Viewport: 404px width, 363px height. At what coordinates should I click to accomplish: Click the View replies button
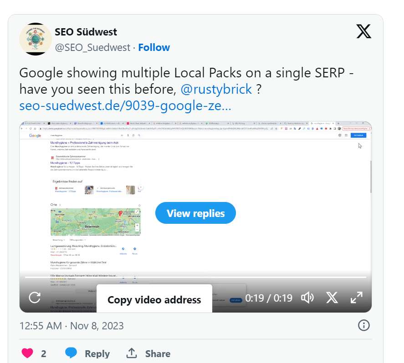click(x=195, y=213)
